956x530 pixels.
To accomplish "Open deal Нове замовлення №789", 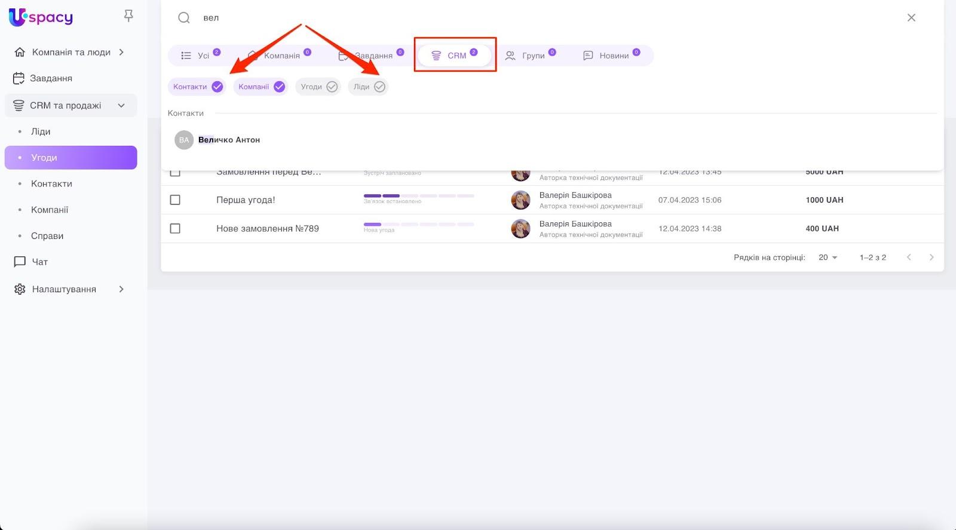I will coord(268,229).
